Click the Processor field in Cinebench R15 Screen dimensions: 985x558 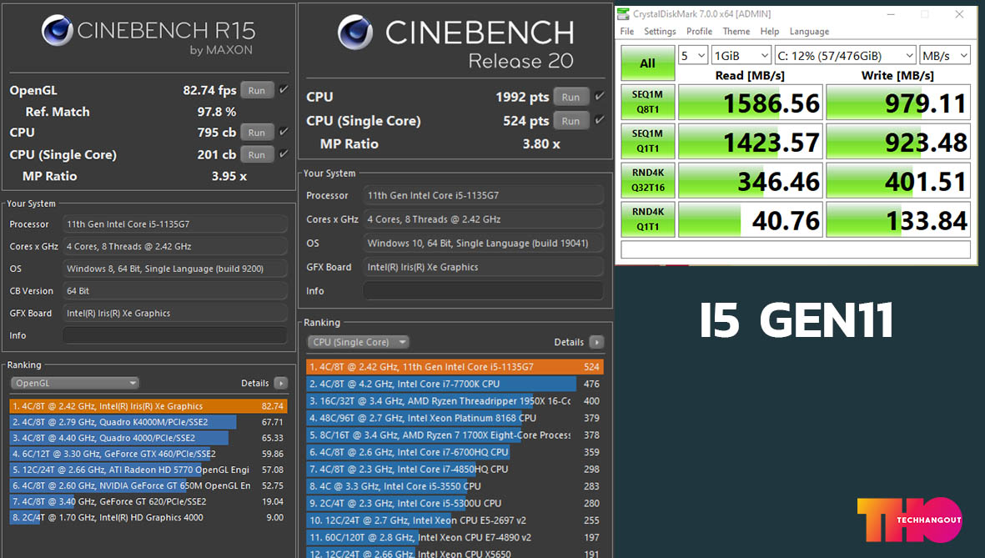[x=175, y=224]
